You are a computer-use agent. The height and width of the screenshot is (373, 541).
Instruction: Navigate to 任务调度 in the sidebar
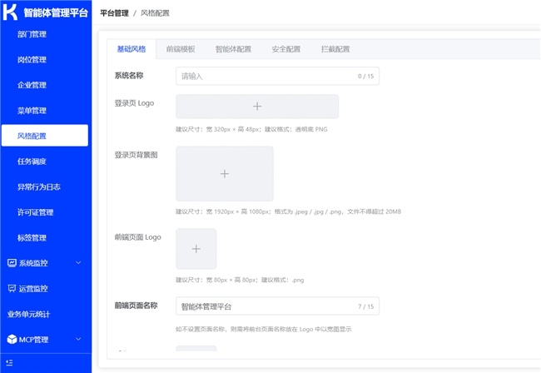click(x=32, y=162)
